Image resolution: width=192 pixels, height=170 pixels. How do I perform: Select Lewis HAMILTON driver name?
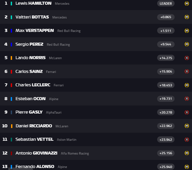coord(34,3)
